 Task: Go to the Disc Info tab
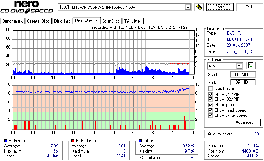click(x=62, y=21)
